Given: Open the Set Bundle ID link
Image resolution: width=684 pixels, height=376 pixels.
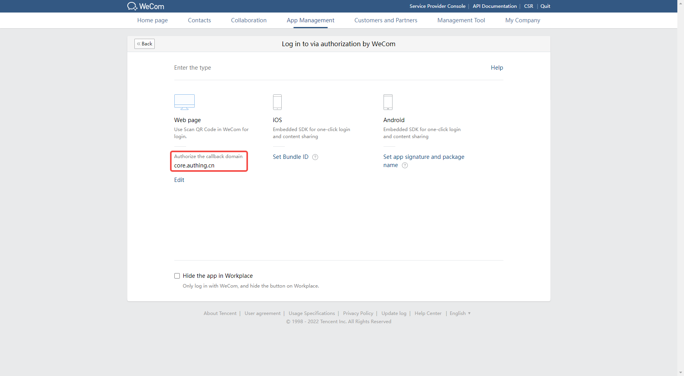Looking at the screenshot, I should pyautogui.click(x=290, y=157).
